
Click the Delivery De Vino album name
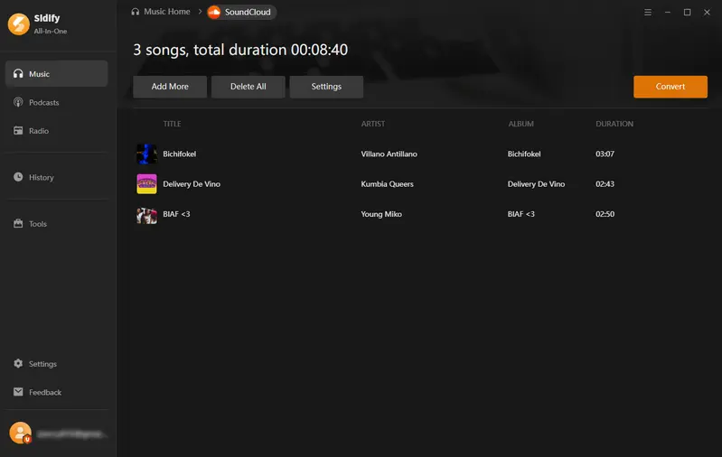pos(536,183)
